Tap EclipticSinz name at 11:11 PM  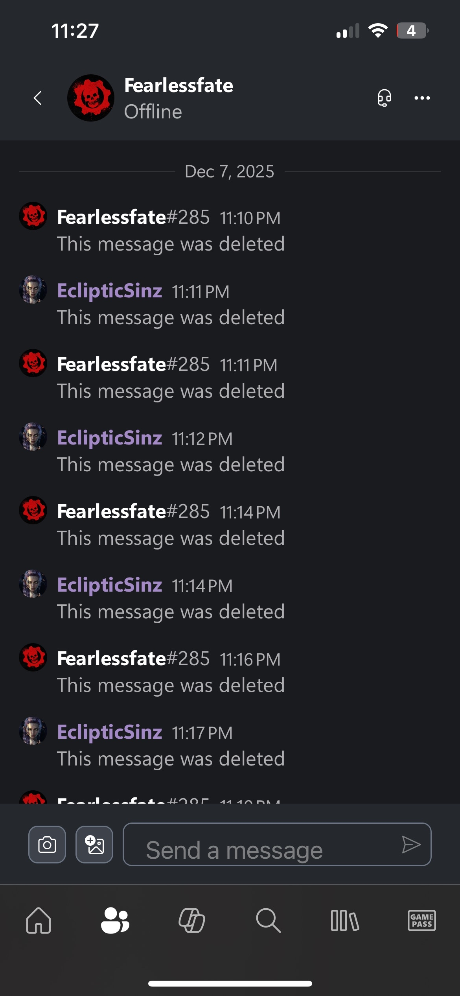(x=110, y=291)
